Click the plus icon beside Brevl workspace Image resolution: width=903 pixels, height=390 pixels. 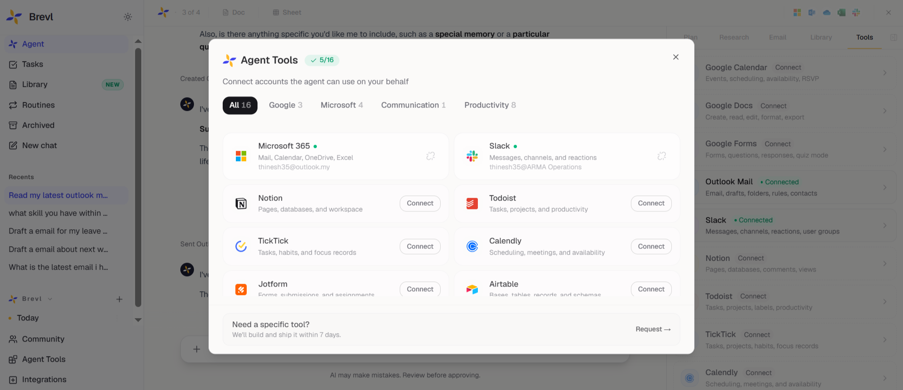click(x=120, y=299)
